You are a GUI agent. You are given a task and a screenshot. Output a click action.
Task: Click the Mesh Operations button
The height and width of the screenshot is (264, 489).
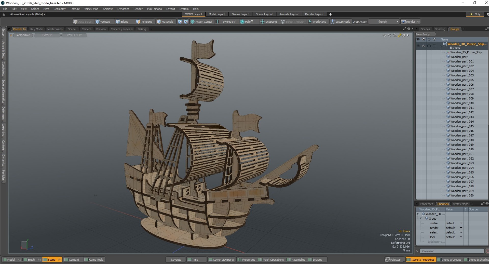pyautogui.click(x=271, y=260)
